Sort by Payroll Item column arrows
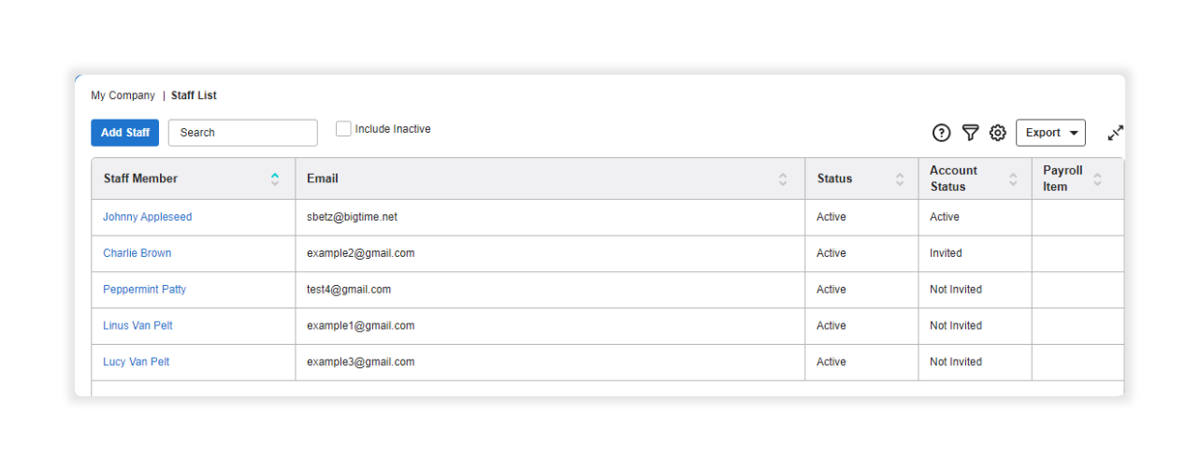 [x=1097, y=178]
